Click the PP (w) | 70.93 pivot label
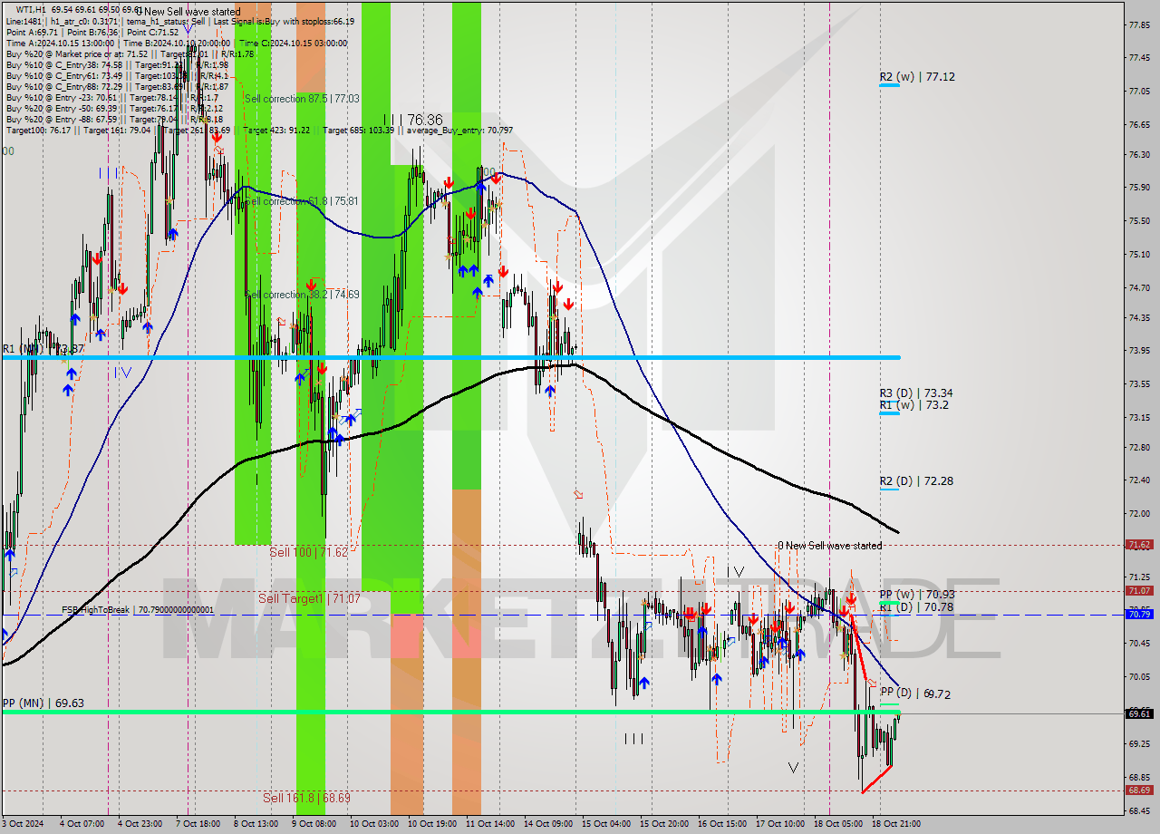This screenshot has width=1160, height=834. pyautogui.click(x=917, y=595)
